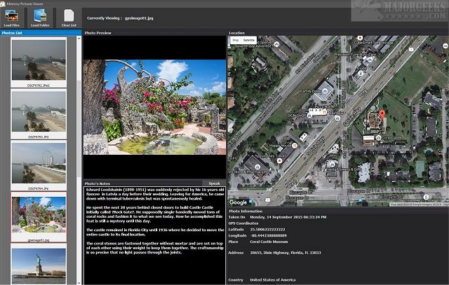Viewport: 449px width, 285px height.
Task: Switch map to Map view
Action: pos(235,41)
